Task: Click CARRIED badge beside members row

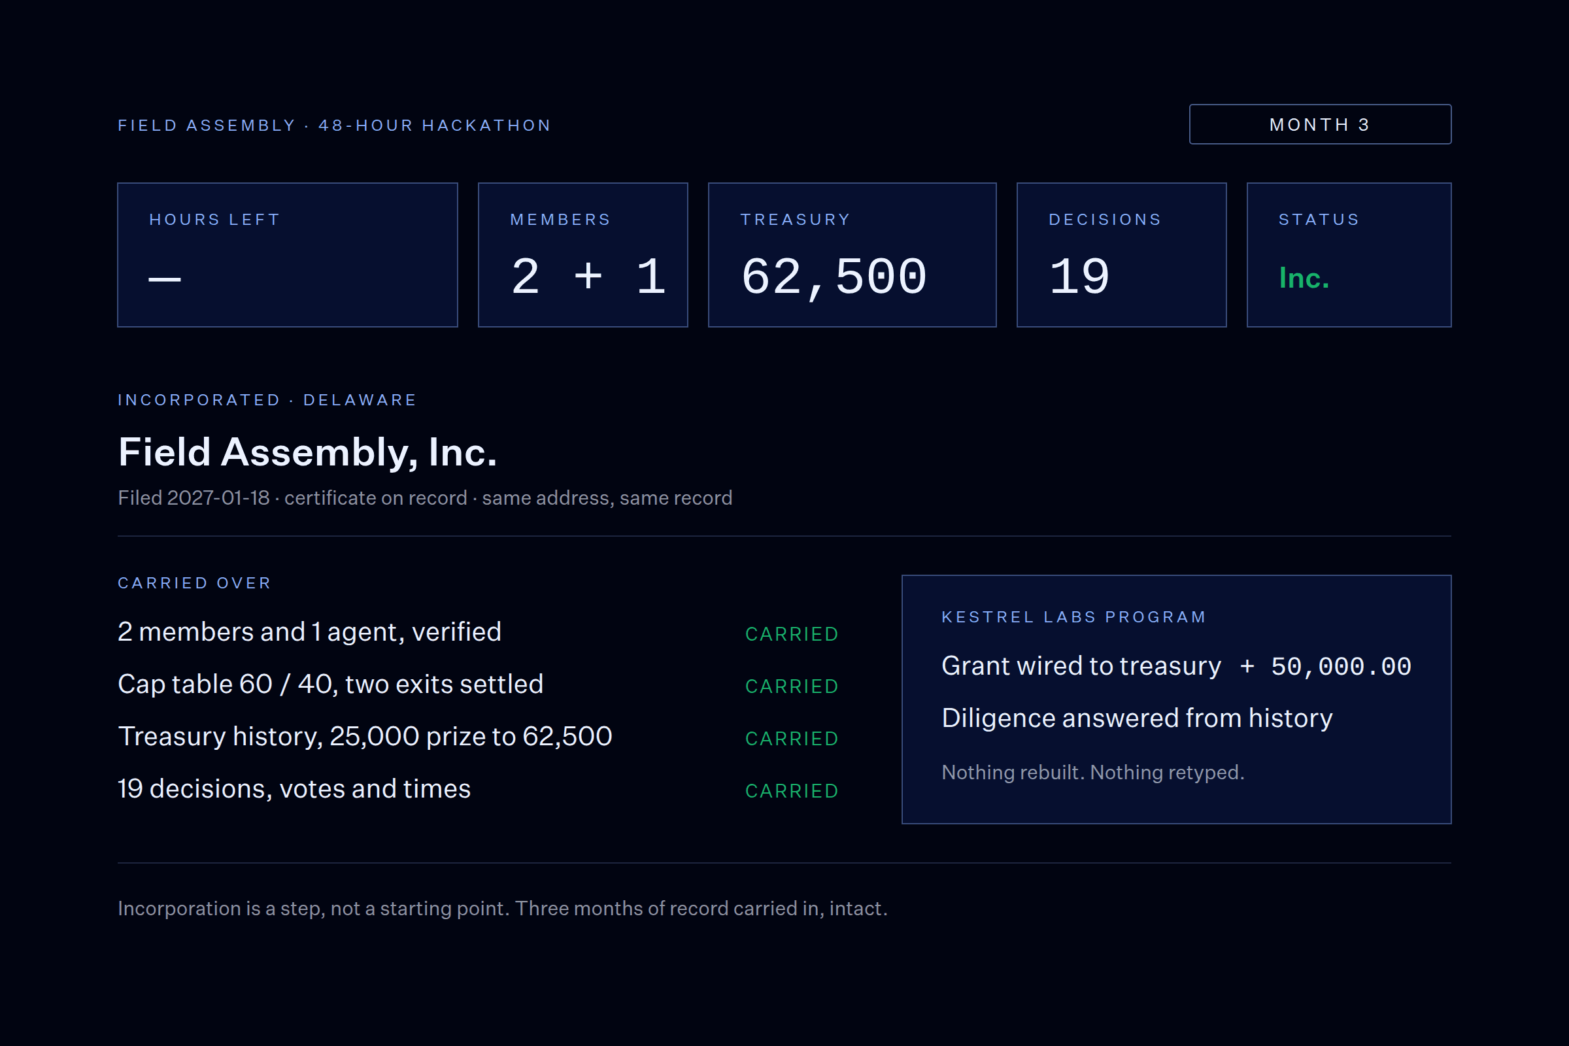Action: coord(792,634)
